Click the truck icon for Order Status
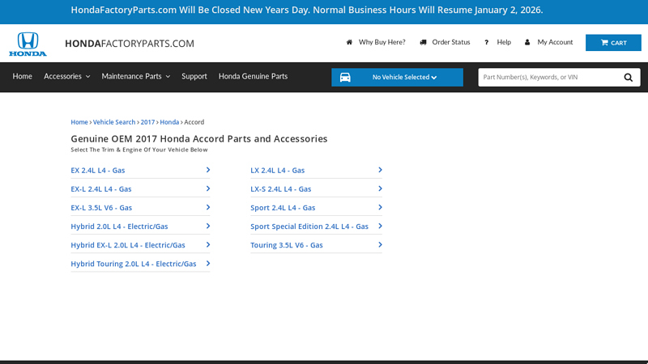Viewport: 648px width, 364px height. pos(423,42)
